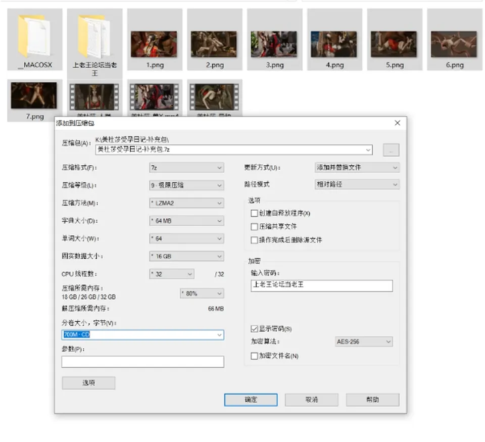Image resolution: width=485 pixels, height=442 pixels.
Task: Click the browse button beside archive name
Action: click(x=391, y=150)
